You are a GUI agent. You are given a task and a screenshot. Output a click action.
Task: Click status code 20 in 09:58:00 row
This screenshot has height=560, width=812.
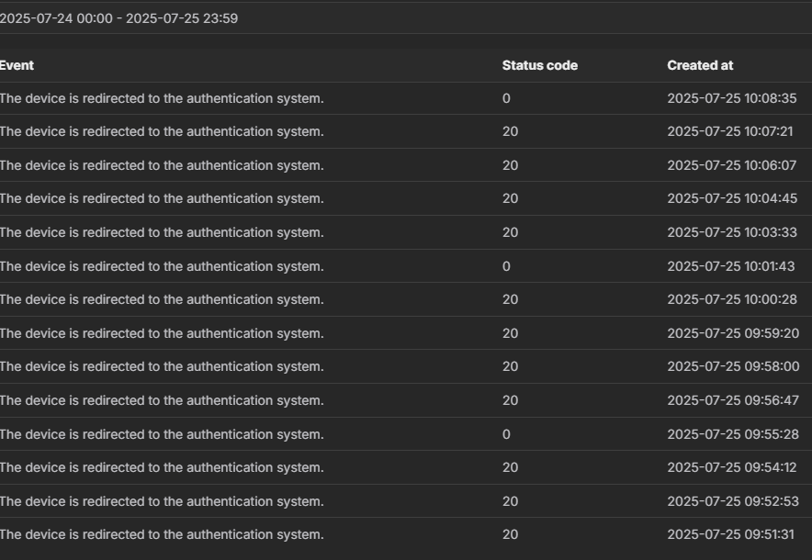tap(510, 366)
